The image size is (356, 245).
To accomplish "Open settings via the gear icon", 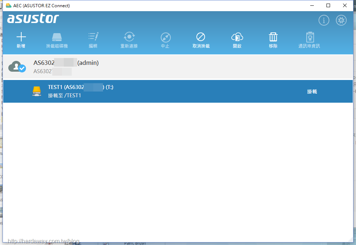I will [341, 20].
